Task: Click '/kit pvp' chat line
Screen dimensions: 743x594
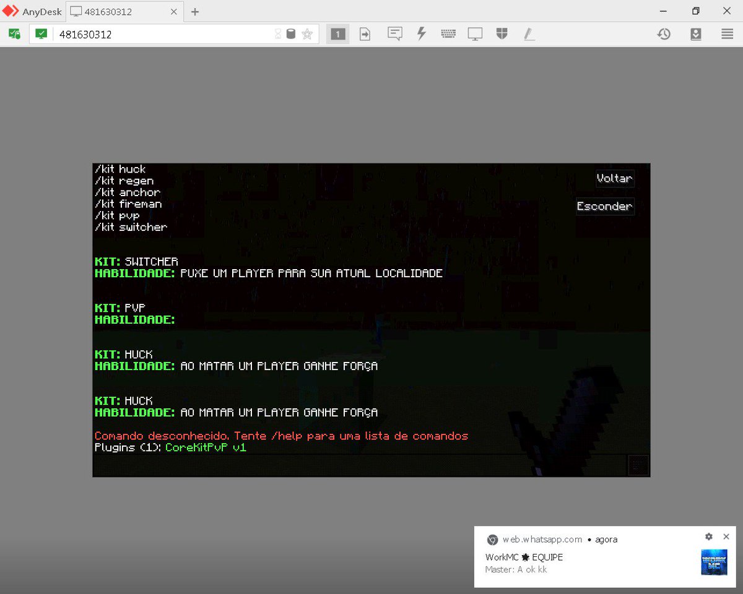Action: 117,215
